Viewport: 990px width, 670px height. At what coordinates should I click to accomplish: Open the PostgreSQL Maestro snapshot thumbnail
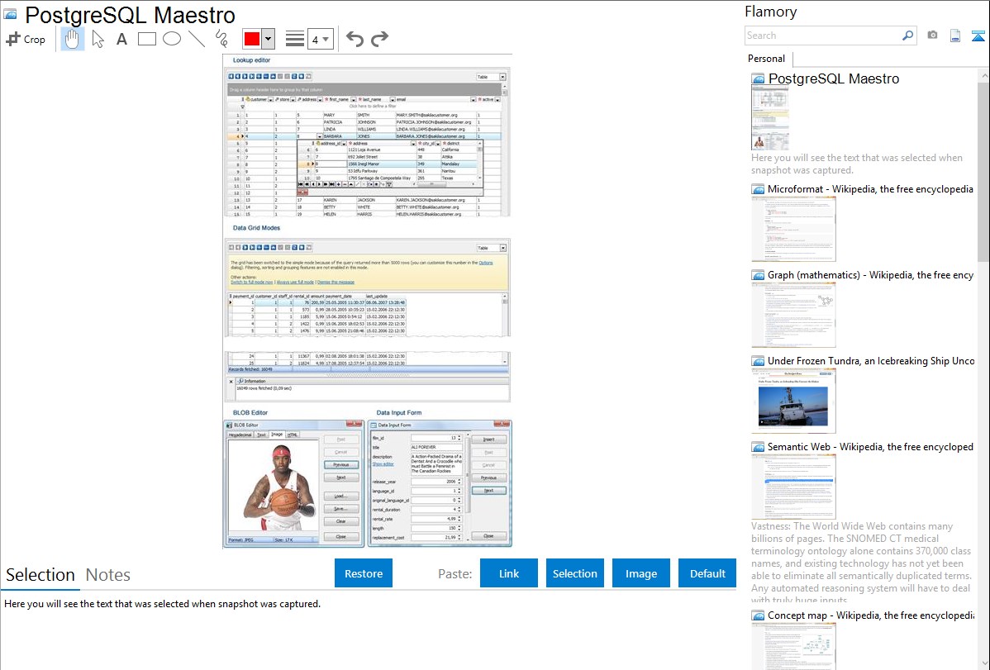tap(769, 118)
